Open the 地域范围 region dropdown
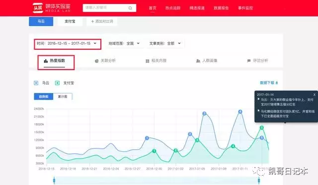The height and width of the screenshot is (185, 318). [124, 43]
